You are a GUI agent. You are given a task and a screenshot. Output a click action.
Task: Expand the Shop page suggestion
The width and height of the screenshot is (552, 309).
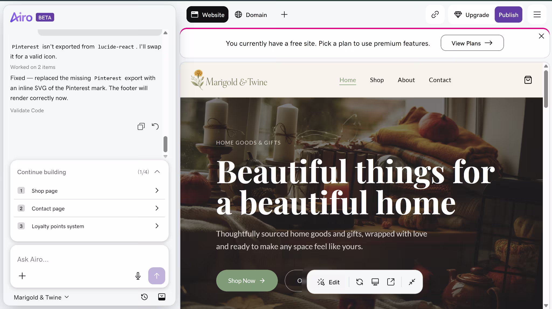[89, 191]
